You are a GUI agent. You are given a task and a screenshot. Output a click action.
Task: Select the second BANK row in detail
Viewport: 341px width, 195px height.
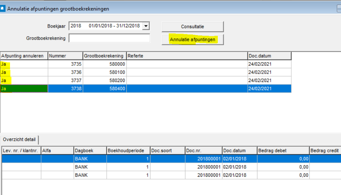point(90,167)
